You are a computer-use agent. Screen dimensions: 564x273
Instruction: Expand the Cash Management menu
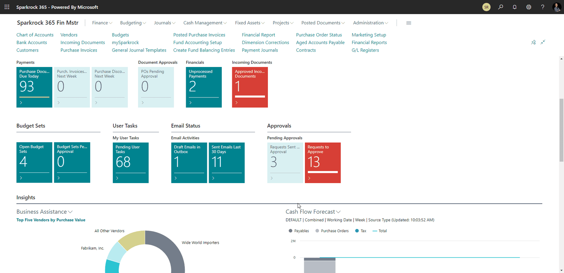pos(205,23)
